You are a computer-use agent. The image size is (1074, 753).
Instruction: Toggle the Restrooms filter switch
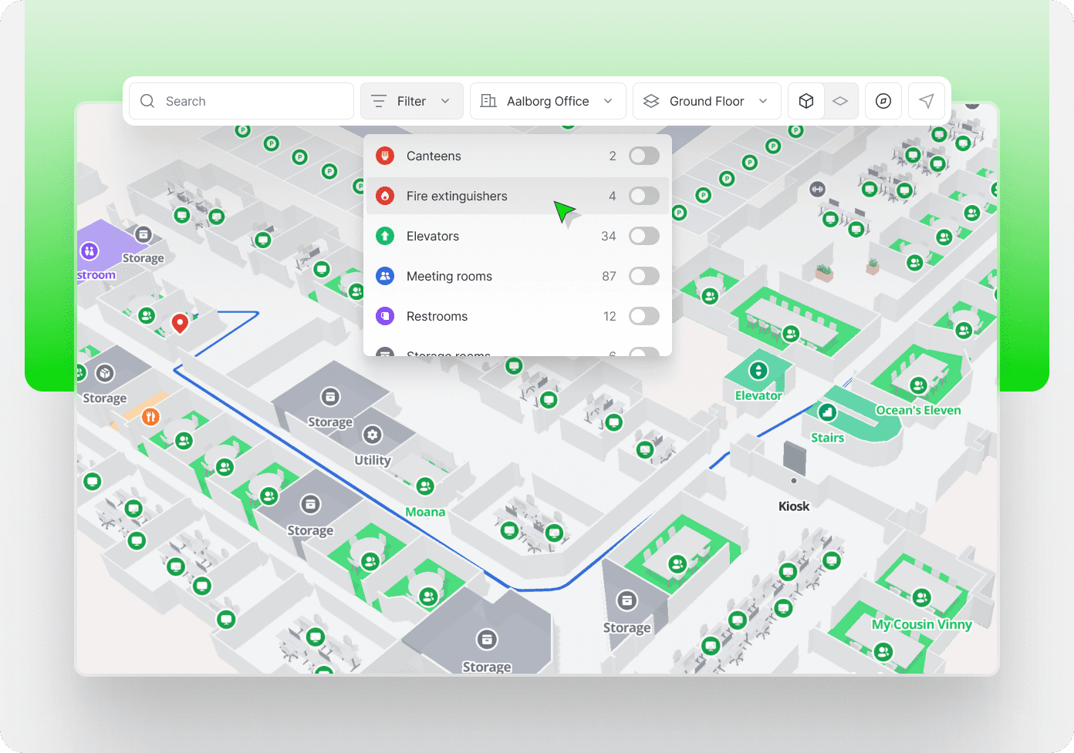644,316
